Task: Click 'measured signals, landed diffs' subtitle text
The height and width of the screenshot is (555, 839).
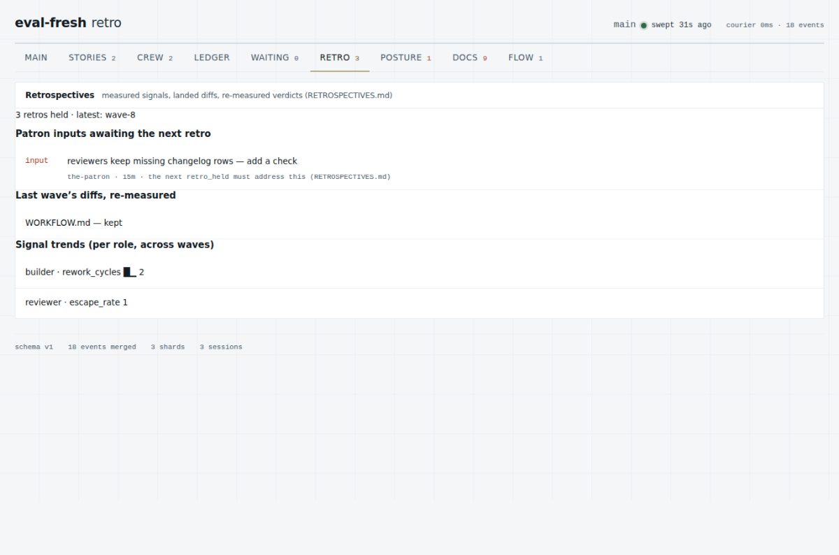Action: pos(247,95)
